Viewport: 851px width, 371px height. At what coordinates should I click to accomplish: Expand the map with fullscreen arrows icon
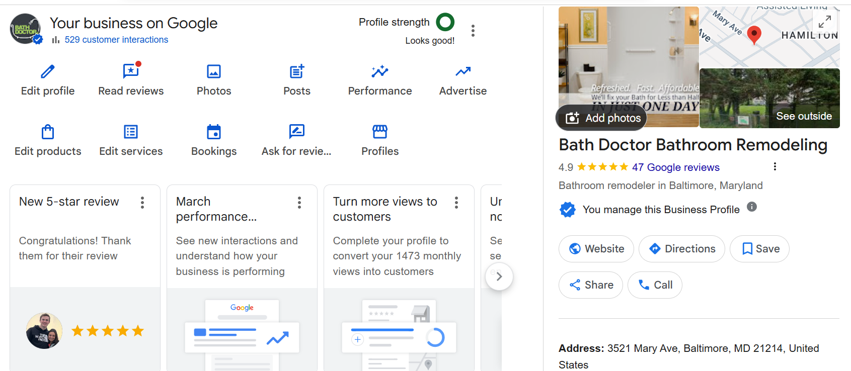pyautogui.click(x=825, y=22)
